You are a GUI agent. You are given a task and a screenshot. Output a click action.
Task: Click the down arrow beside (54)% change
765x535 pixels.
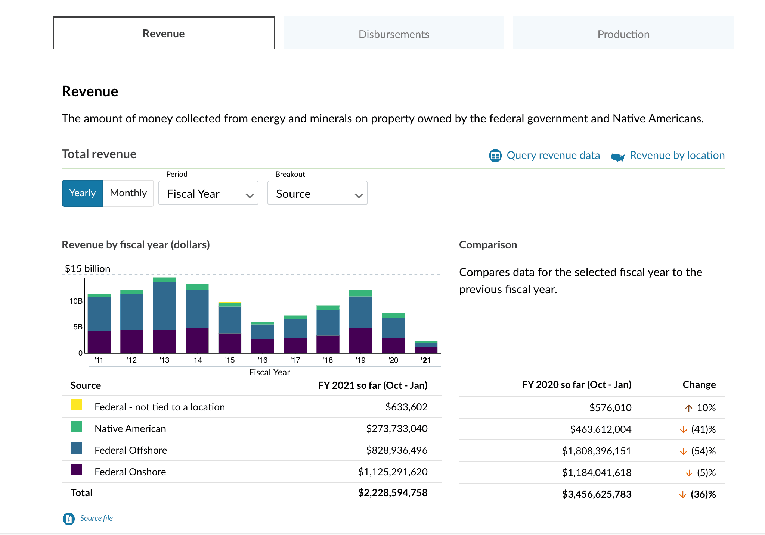pos(684,451)
